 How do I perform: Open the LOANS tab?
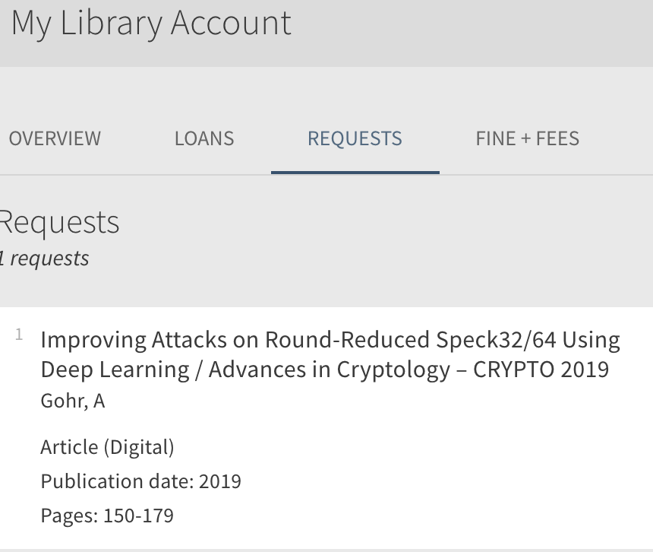point(204,138)
